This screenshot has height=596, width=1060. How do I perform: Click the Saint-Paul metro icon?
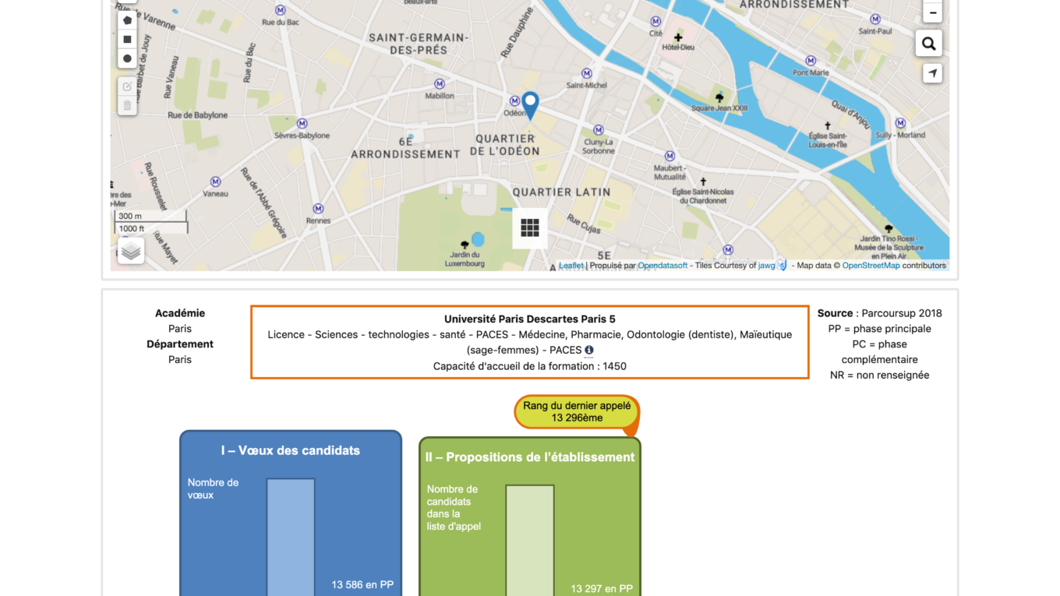point(875,19)
